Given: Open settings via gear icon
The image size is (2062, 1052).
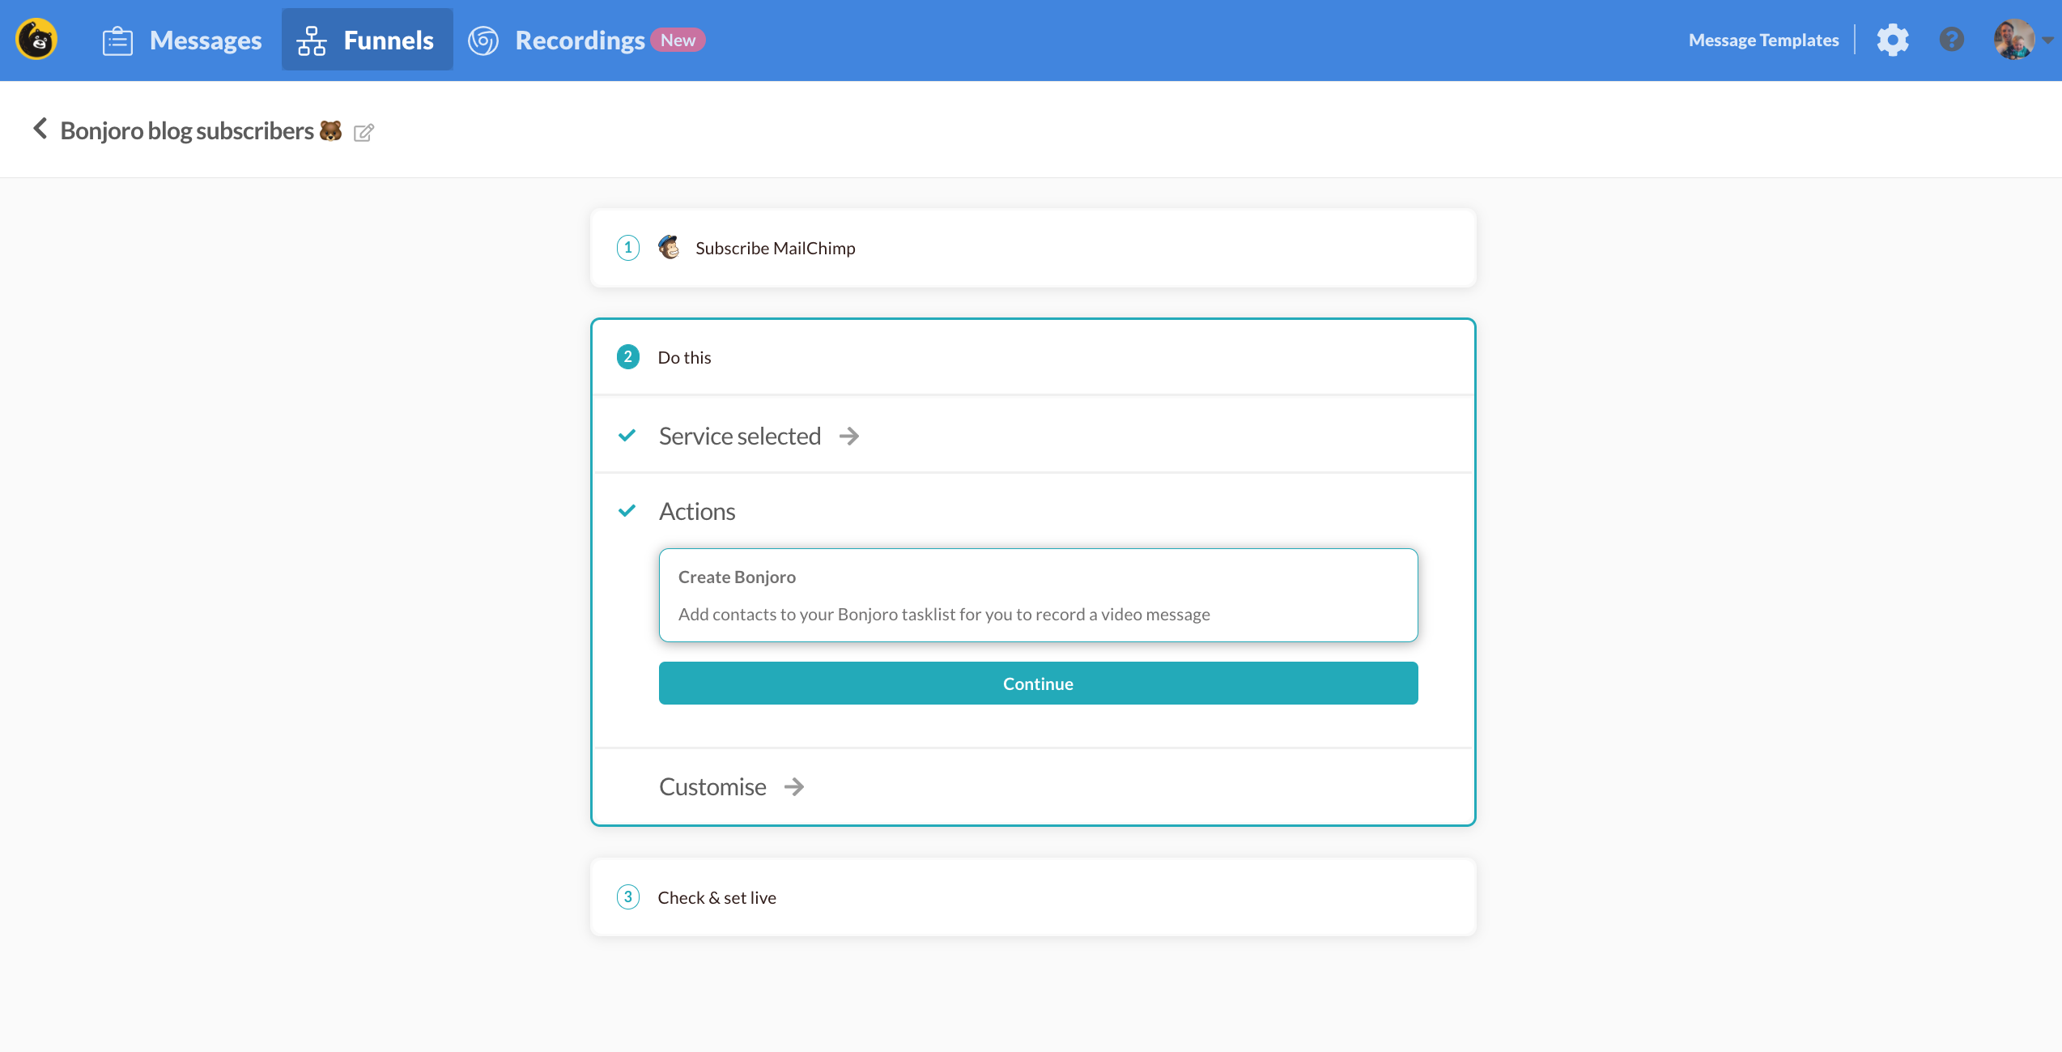Looking at the screenshot, I should pyautogui.click(x=1893, y=40).
